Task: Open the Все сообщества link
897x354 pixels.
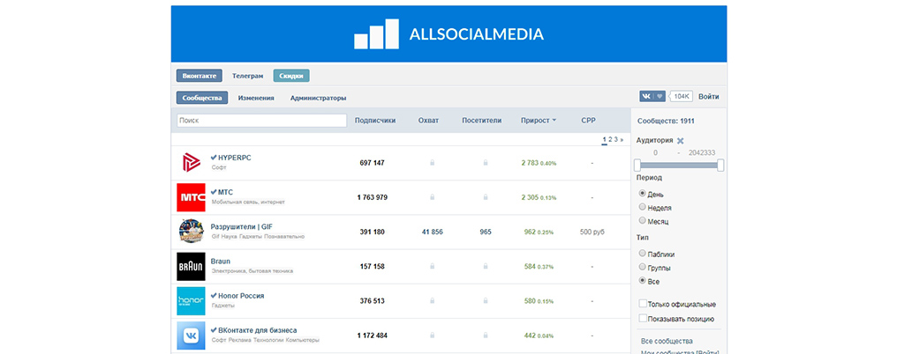Action: click(x=667, y=341)
